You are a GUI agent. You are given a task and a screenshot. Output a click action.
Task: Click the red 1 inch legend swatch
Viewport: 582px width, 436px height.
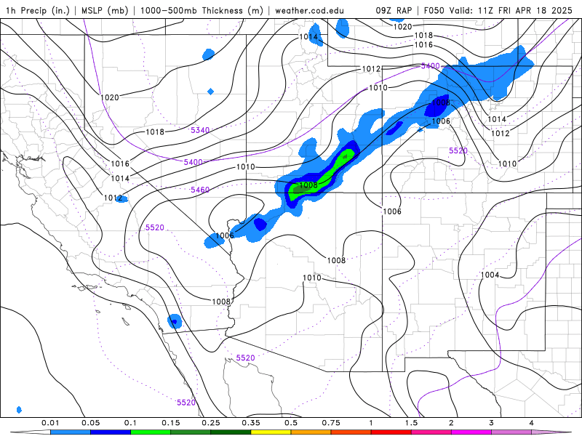tap(391, 432)
